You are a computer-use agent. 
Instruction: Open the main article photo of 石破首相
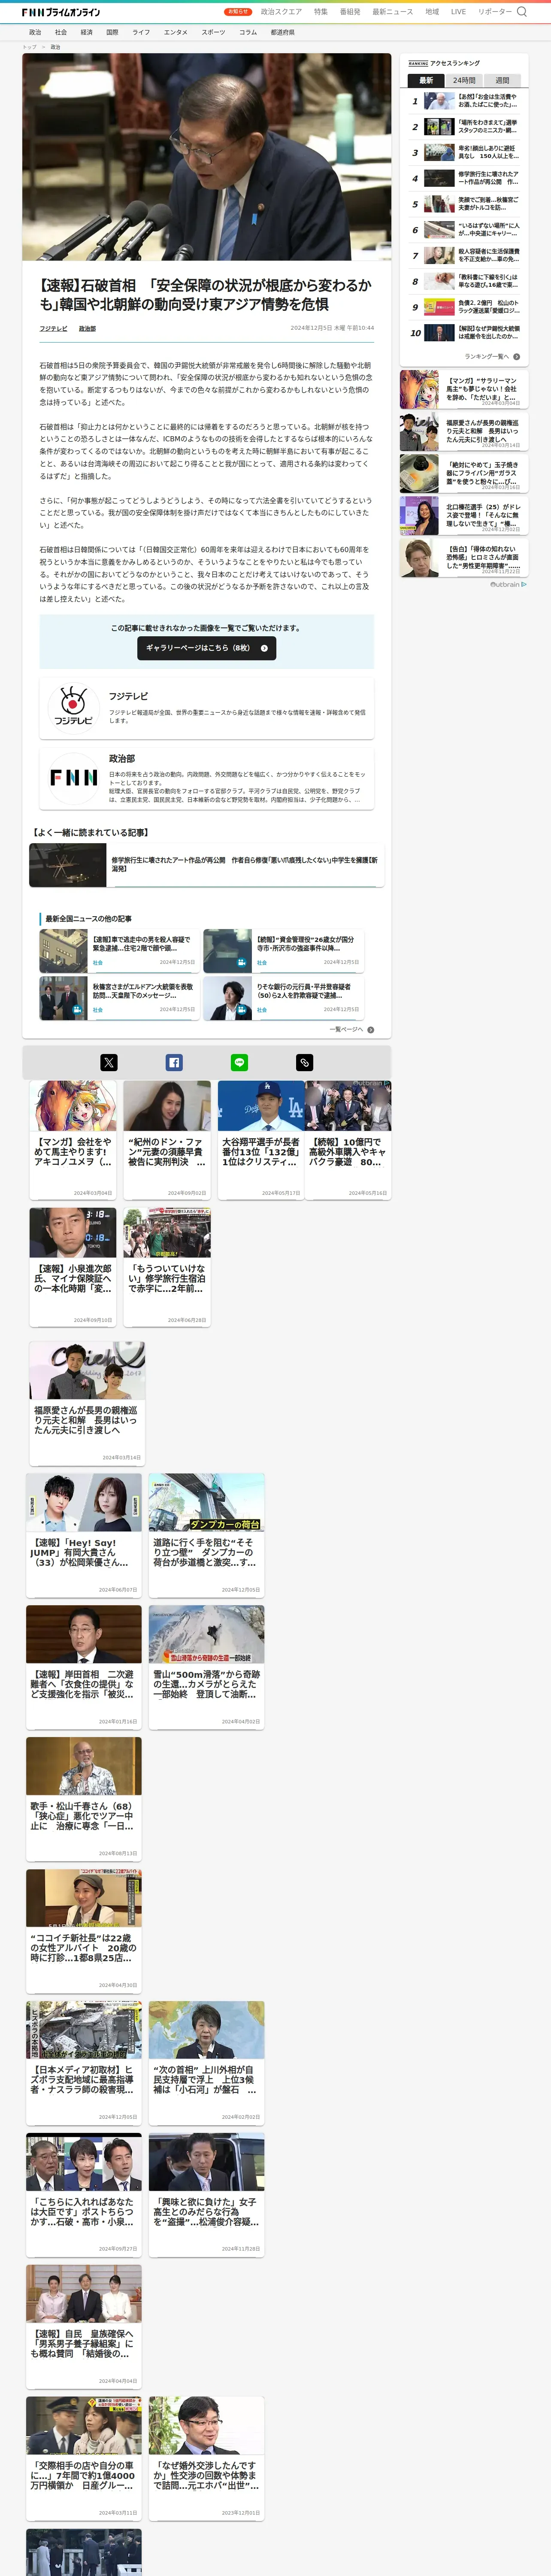click(207, 157)
